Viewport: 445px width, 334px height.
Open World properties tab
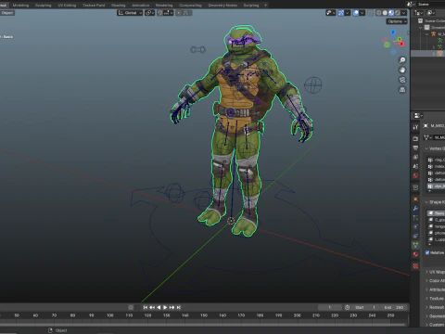coord(415,175)
